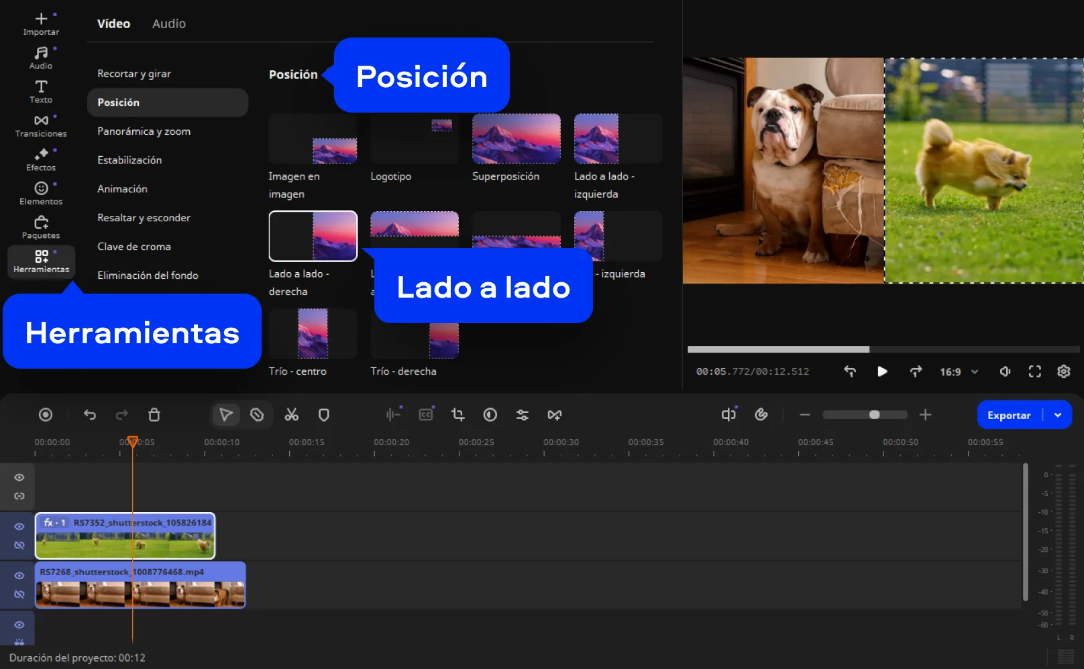Screen dimensions: 1084x669
Task: Switch to the Audio tab
Action: (169, 23)
